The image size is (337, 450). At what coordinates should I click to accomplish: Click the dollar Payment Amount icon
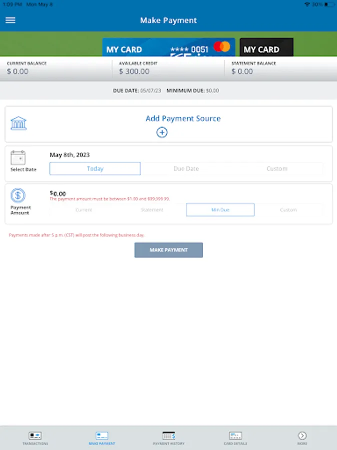tap(18, 195)
